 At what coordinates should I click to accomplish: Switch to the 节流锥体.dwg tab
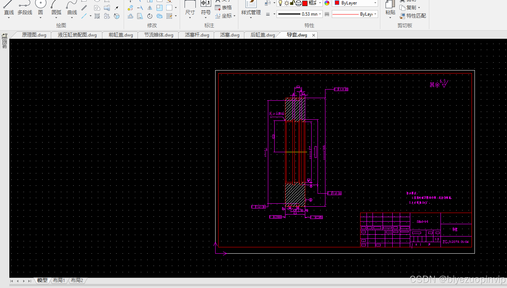point(159,35)
